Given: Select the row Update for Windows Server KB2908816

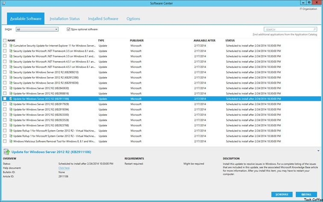Looking at the screenshot, I should 161,94.
